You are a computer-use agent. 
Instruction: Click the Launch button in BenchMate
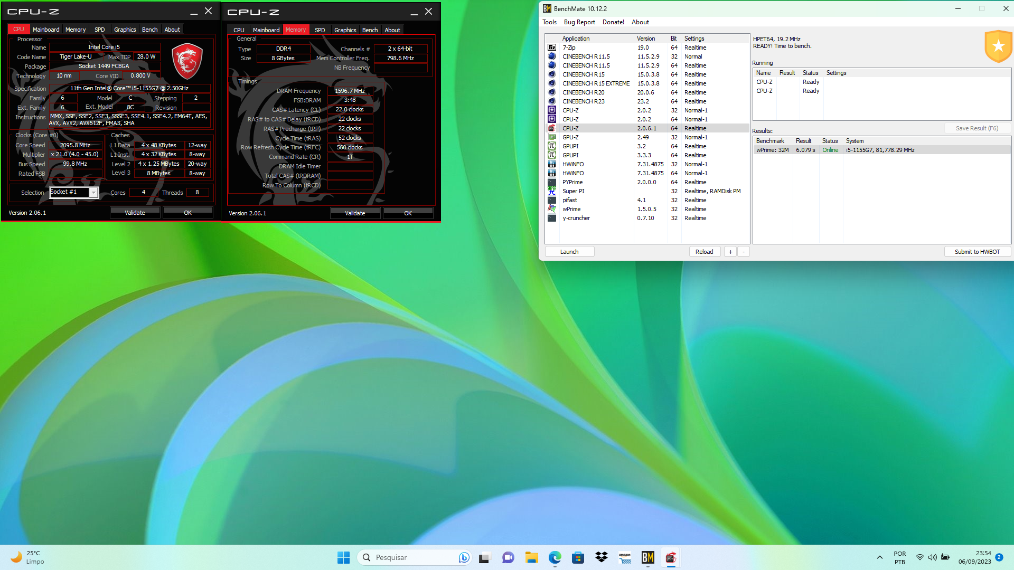coord(569,252)
